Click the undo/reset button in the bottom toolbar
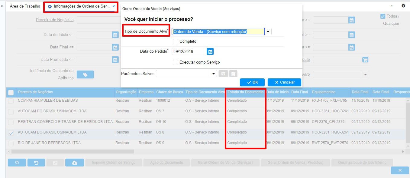The width and height of the screenshot is (410, 178). (36, 163)
